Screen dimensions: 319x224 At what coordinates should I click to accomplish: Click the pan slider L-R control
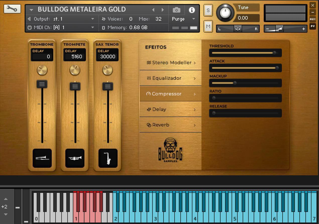(x=238, y=29)
